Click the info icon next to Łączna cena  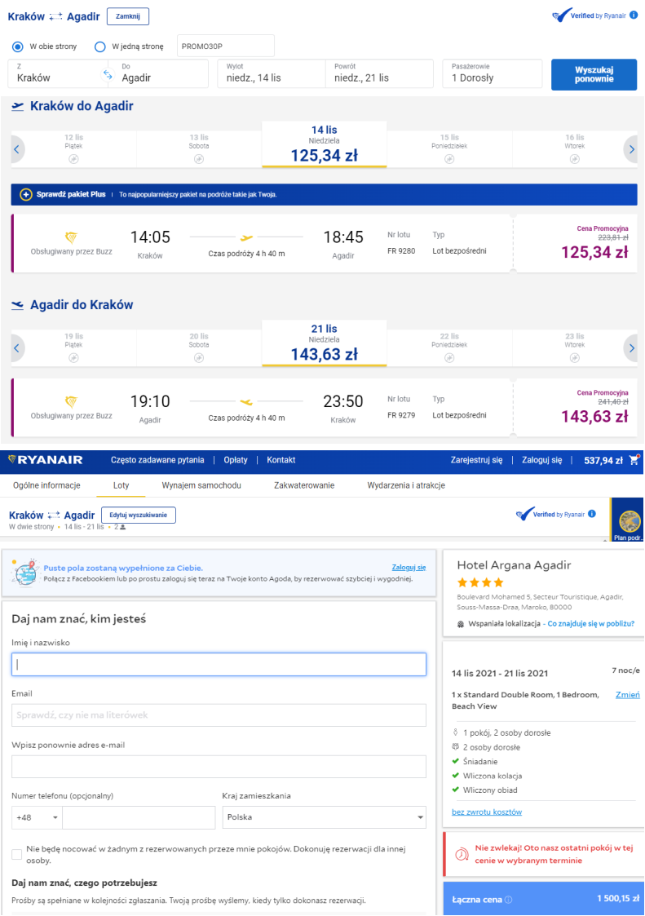pyautogui.click(x=508, y=900)
